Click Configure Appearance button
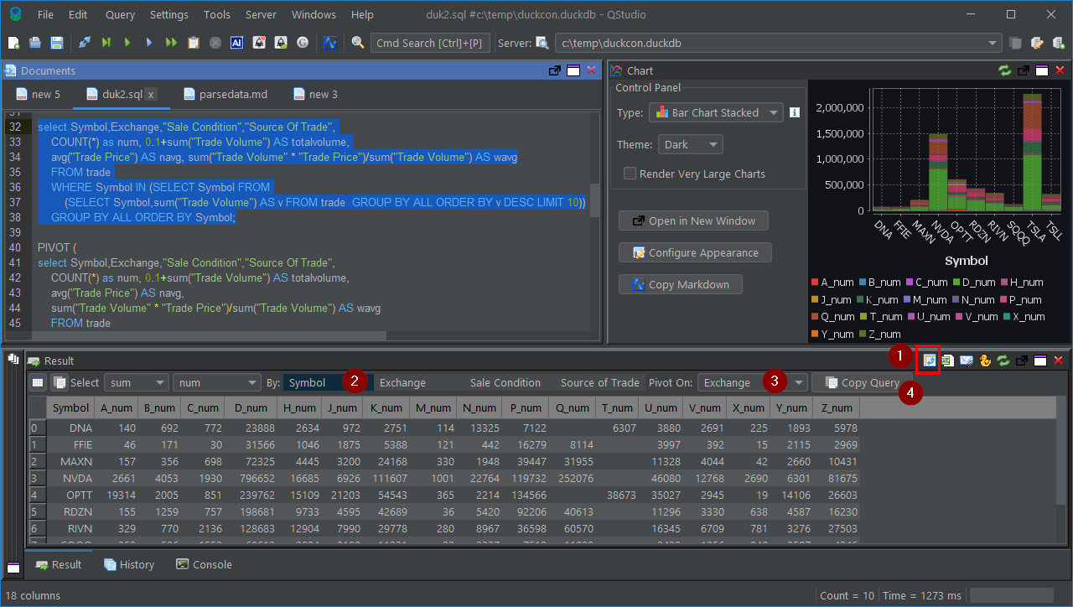 pos(695,252)
